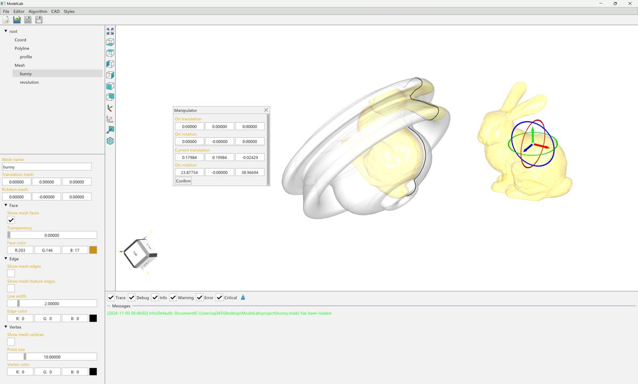Screen dimensions: 638x384
Task: Fit the view with the four-arrows icon
Action: pos(110,31)
